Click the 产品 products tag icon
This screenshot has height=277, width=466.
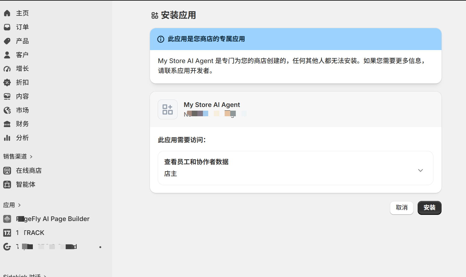7,41
